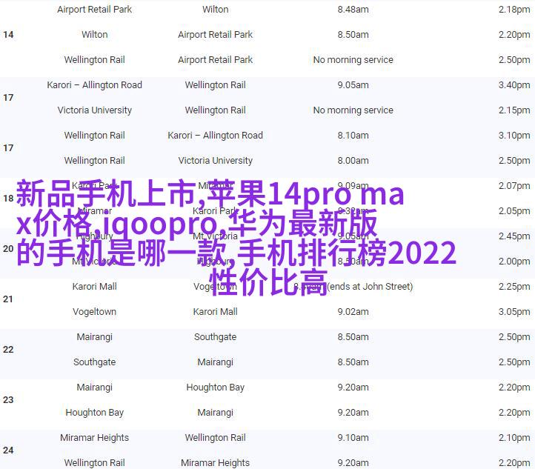Select route number 18
The height and width of the screenshot is (469, 535).
pos(8,199)
